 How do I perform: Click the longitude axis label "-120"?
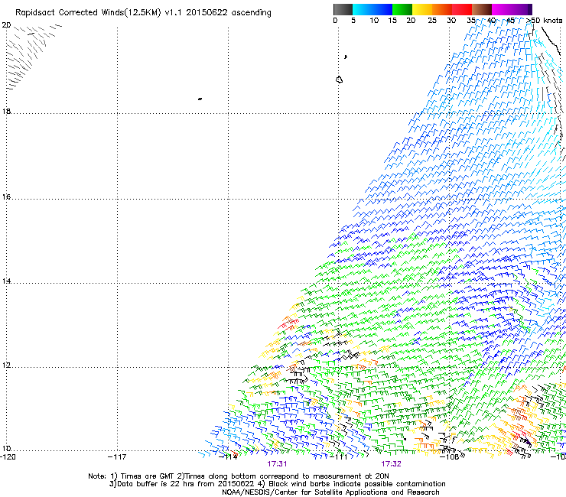point(8,456)
